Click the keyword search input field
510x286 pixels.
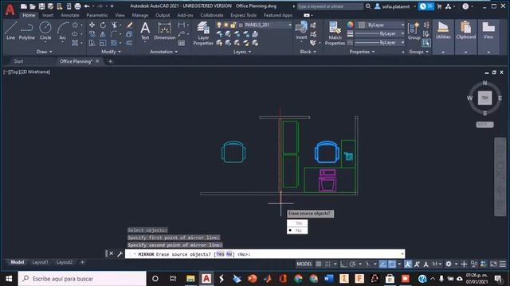tap(330, 6)
